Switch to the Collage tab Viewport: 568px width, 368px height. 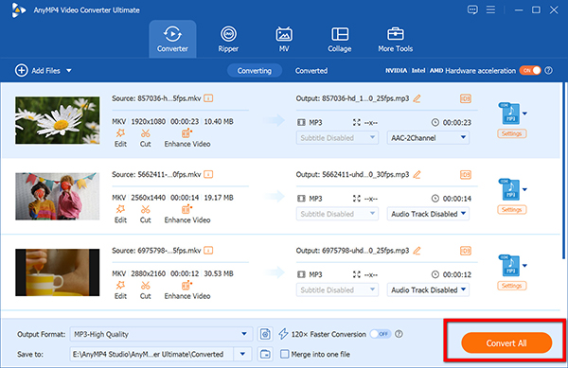coord(340,39)
